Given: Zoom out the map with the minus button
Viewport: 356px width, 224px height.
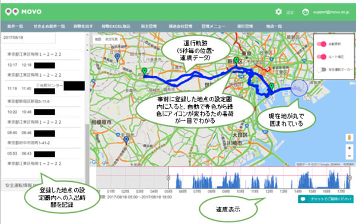Looking at the screenshot, I should coord(349,156).
